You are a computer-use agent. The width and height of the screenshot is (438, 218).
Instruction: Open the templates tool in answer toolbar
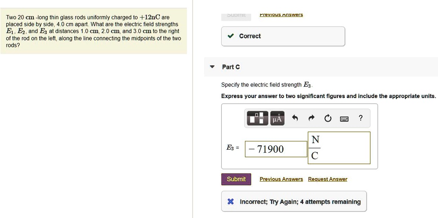click(x=257, y=118)
